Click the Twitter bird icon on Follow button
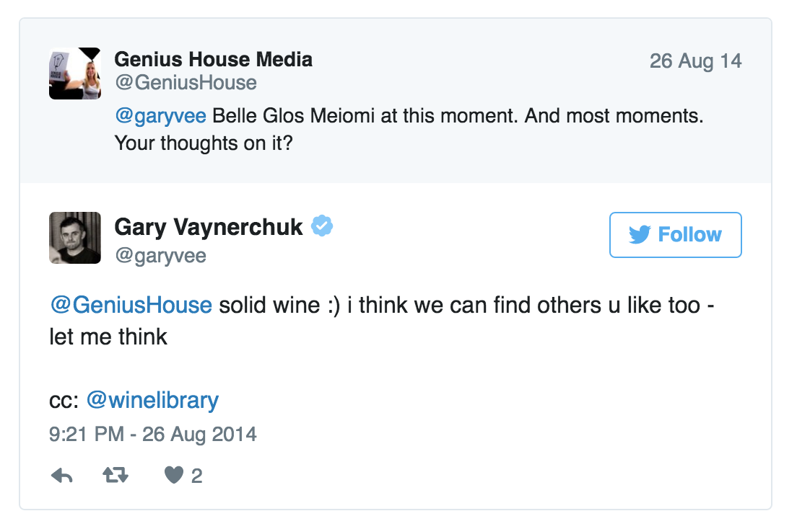 pos(641,234)
